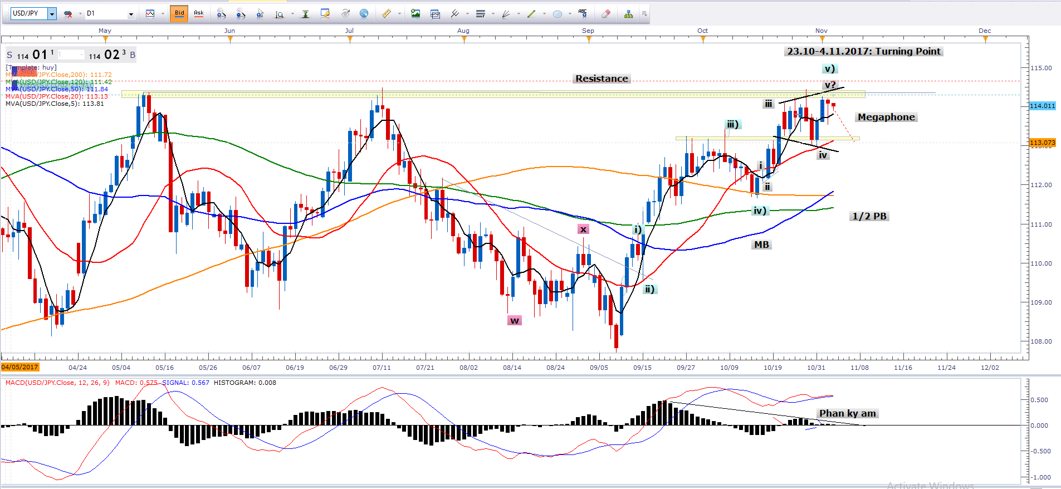
Task: Expand the chart type dropdown arrow
Action: point(162,14)
